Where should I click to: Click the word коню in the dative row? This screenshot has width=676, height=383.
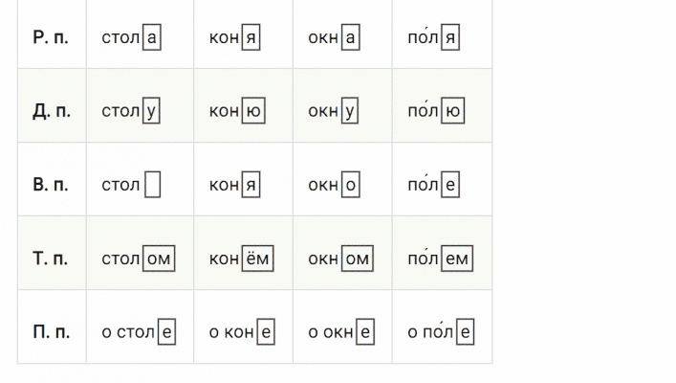[x=236, y=111]
